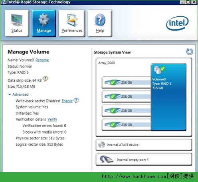Open the Preferences tab
The height and width of the screenshot is (182, 198).
[72, 23]
